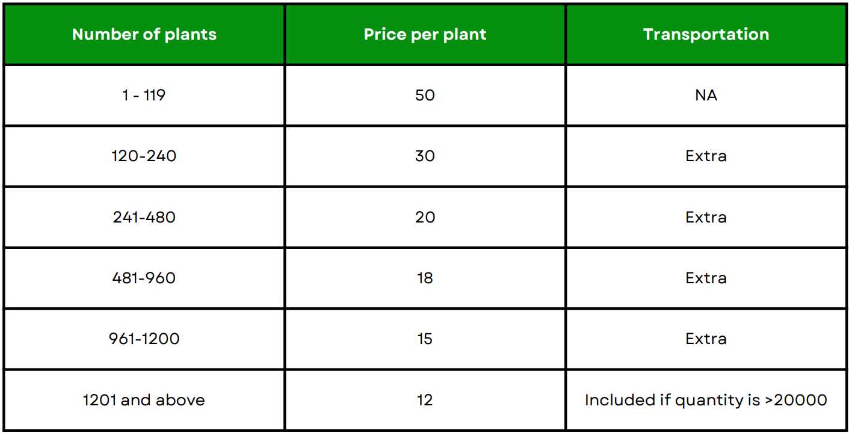The width and height of the screenshot is (849, 433).
Task: Select the "481-960" plants cell
Action: [x=144, y=278]
